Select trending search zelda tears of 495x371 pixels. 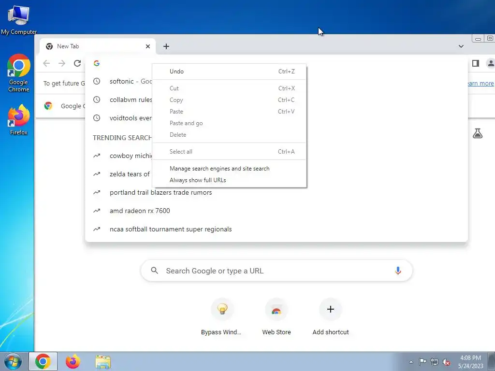click(x=119, y=174)
